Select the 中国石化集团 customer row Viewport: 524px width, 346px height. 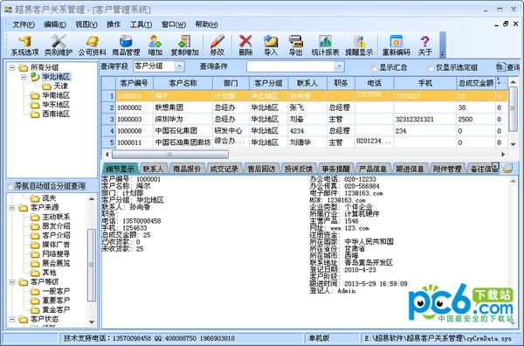[304, 131]
